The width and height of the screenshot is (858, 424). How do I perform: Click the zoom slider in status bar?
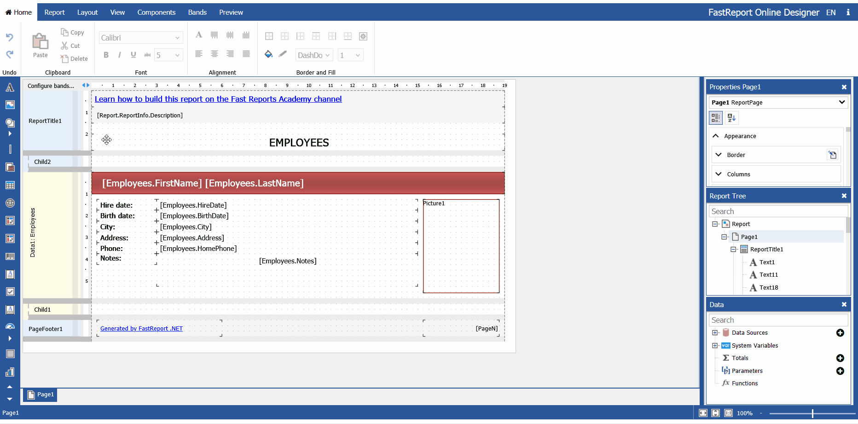(x=812, y=413)
